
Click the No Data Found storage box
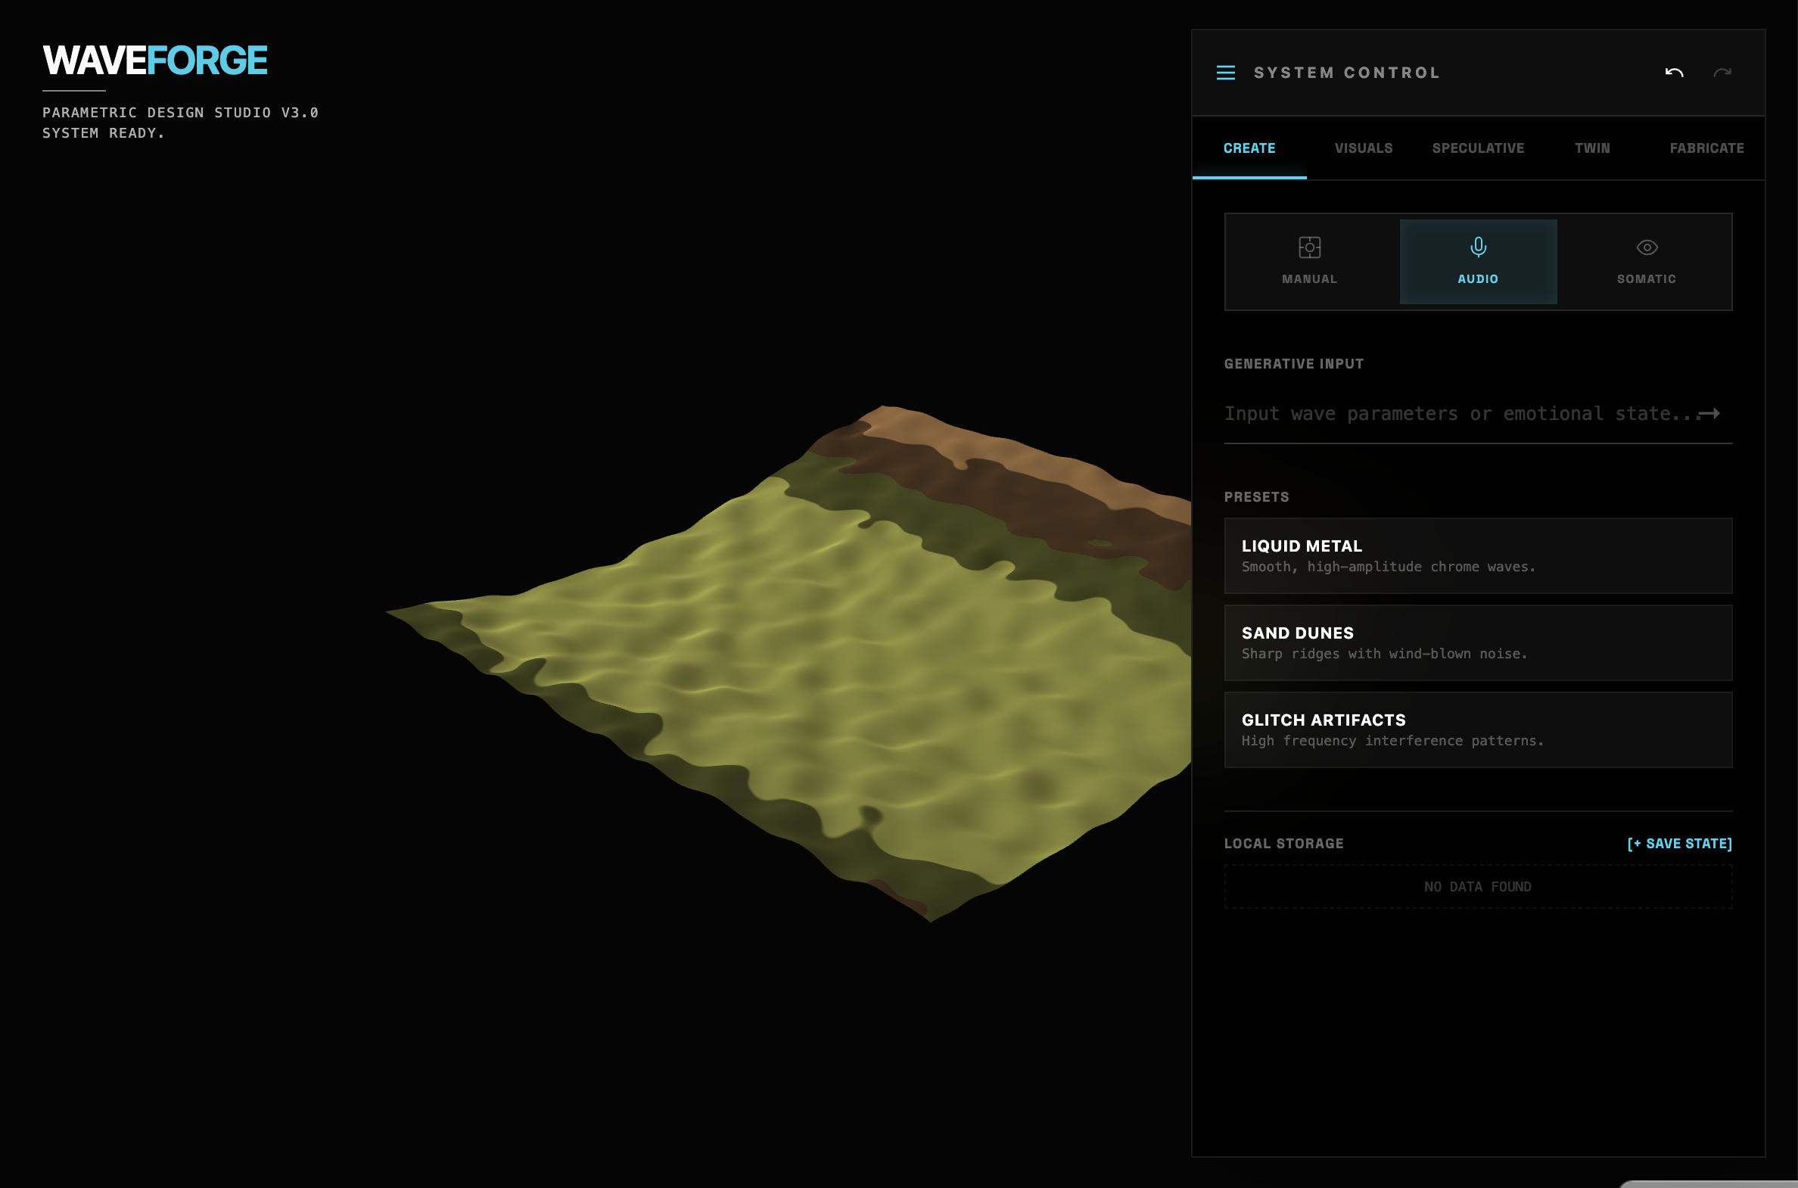[1477, 886]
